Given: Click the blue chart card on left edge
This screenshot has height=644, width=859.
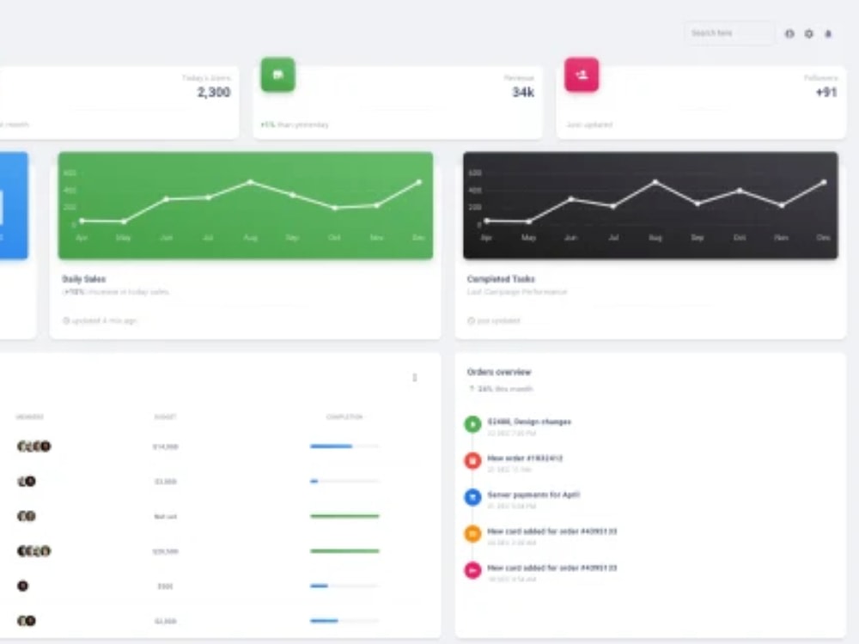Looking at the screenshot, I should click(x=14, y=205).
